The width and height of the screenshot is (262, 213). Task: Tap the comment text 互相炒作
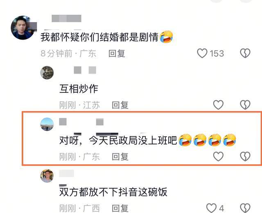(x=79, y=89)
